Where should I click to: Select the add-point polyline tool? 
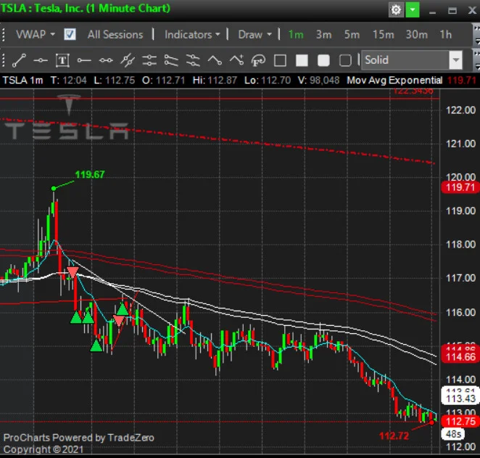click(237, 60)
